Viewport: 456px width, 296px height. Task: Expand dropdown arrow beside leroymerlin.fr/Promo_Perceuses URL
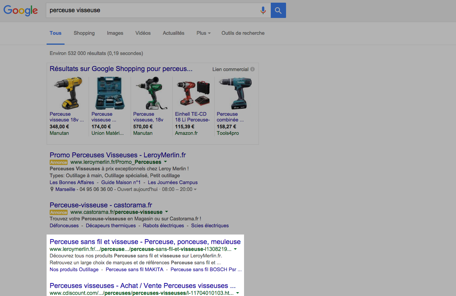pos(165,162)
